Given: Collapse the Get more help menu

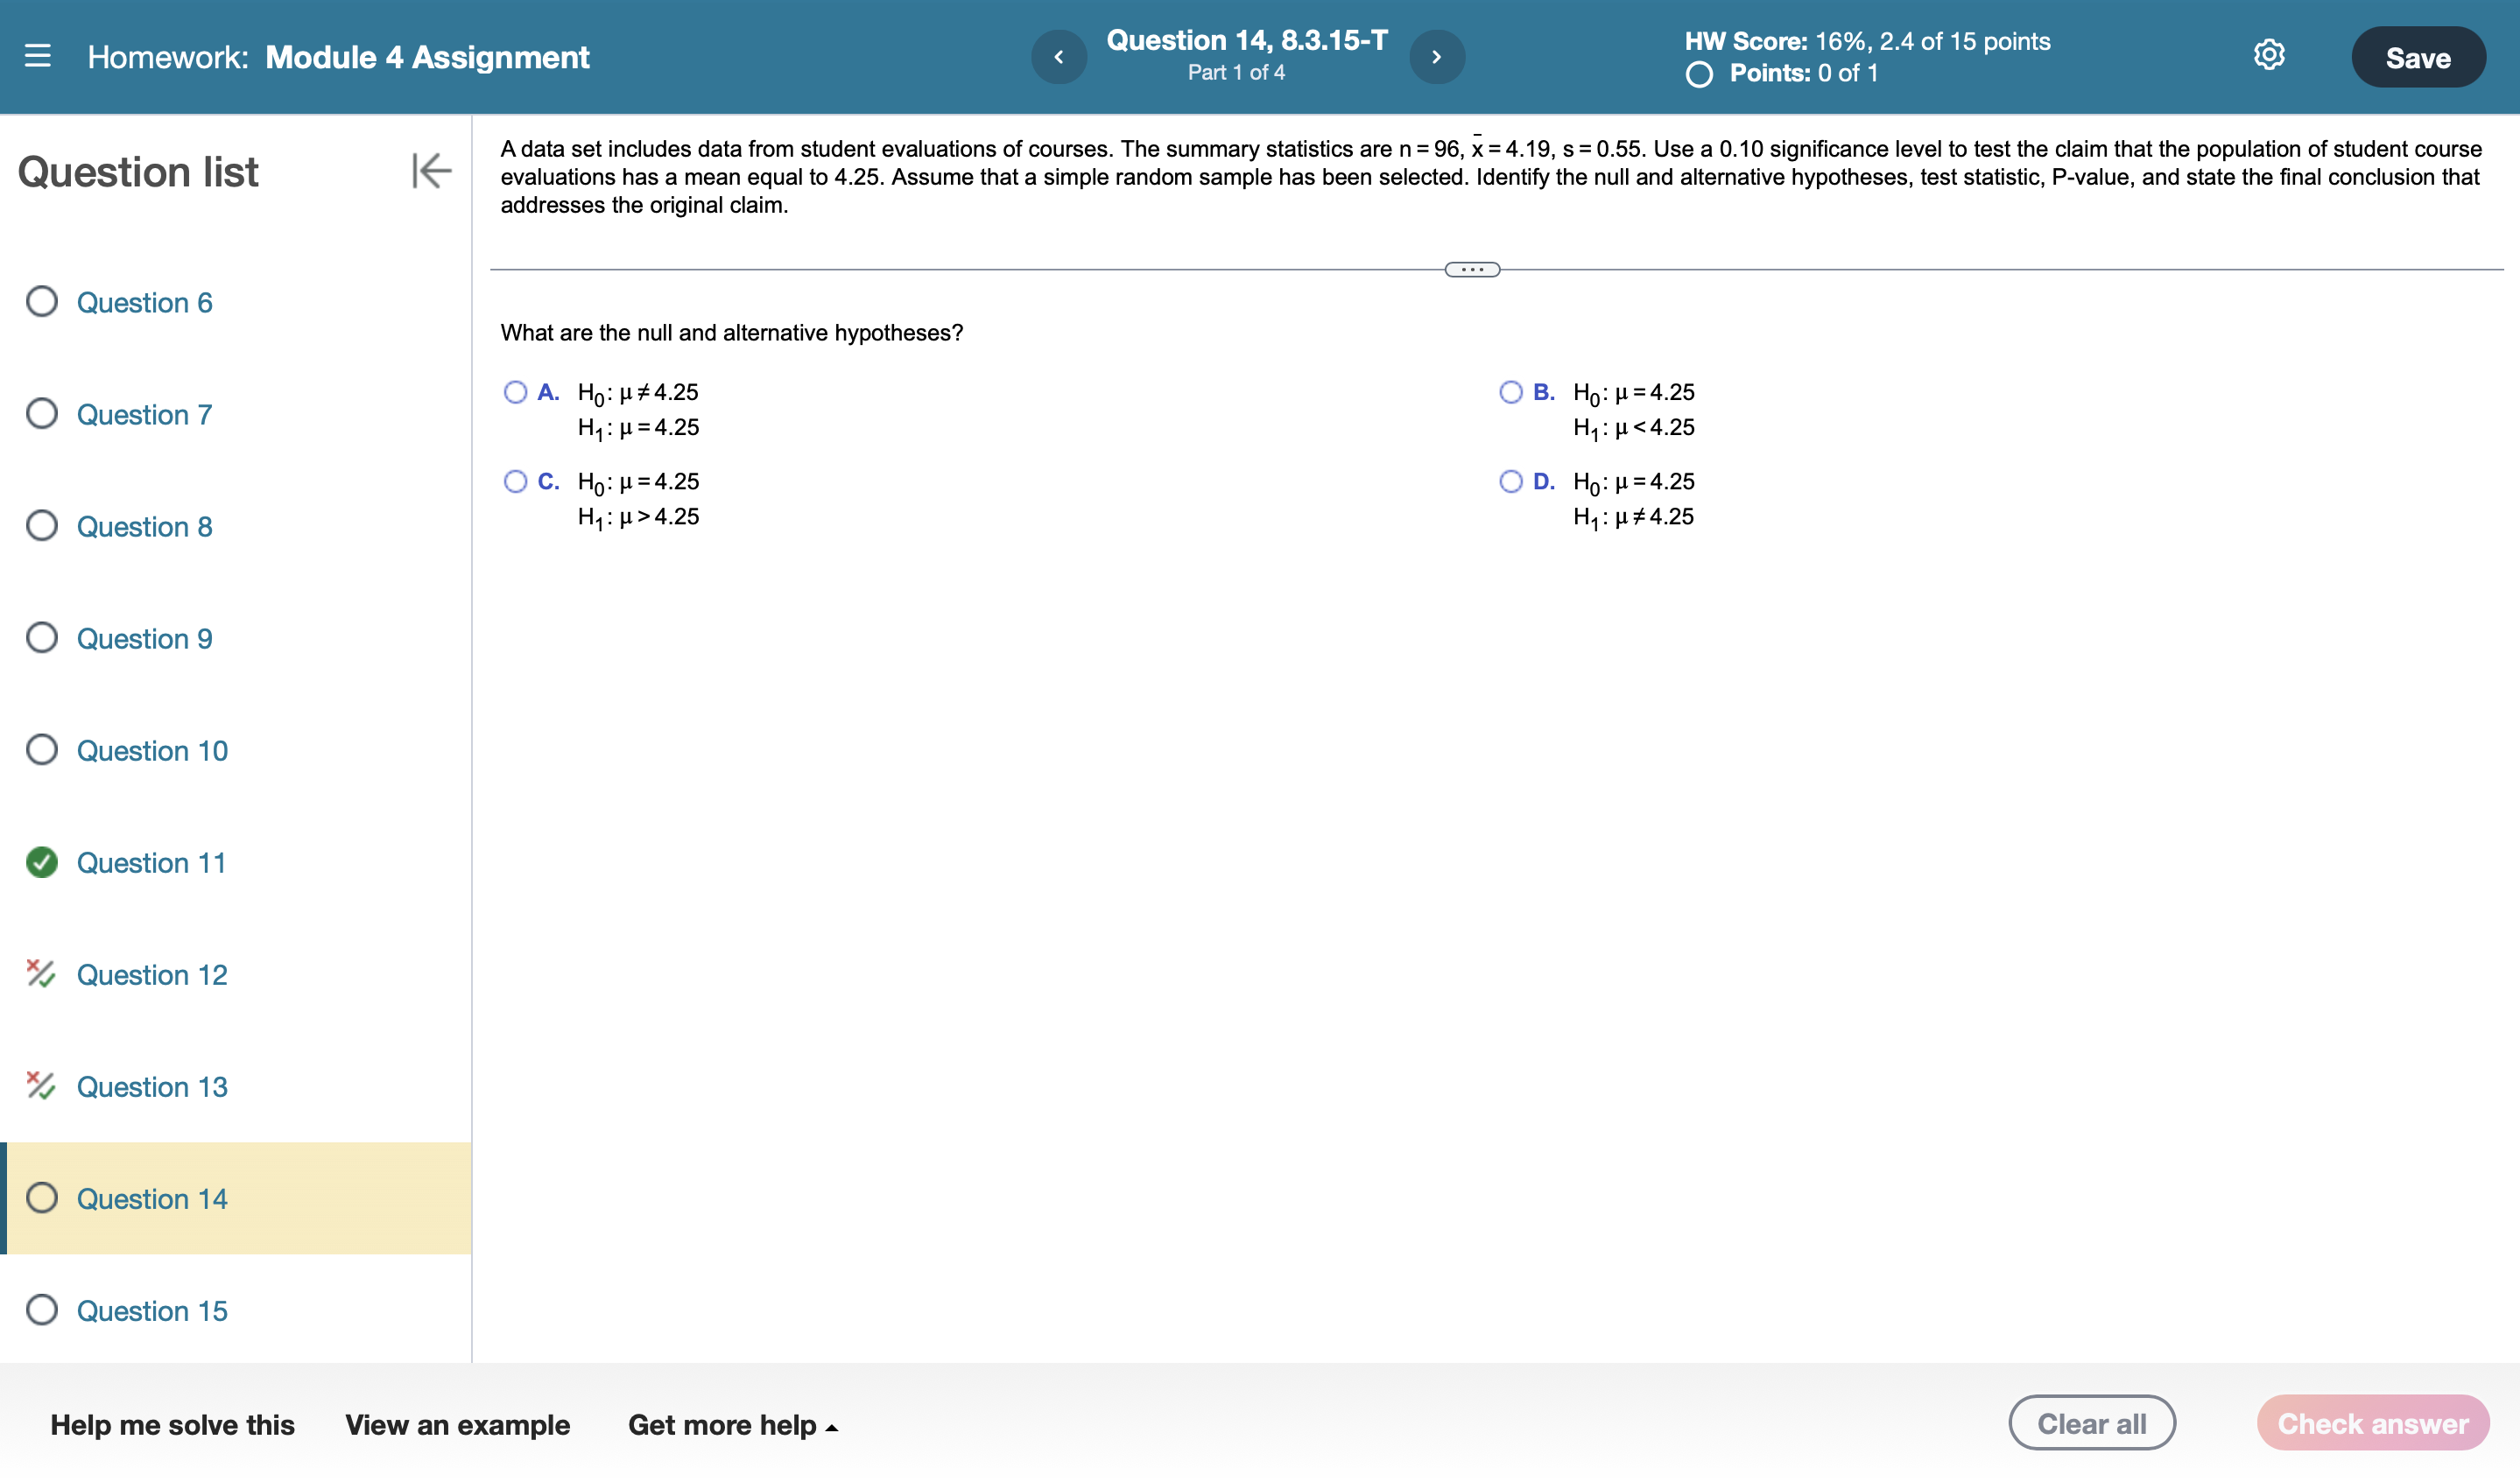Looking at the screenshot, I should [733, 1425].
